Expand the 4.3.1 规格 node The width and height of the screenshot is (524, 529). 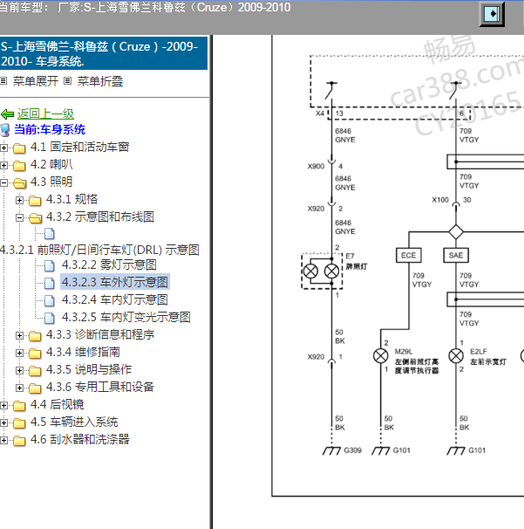(x=19, y=201)
